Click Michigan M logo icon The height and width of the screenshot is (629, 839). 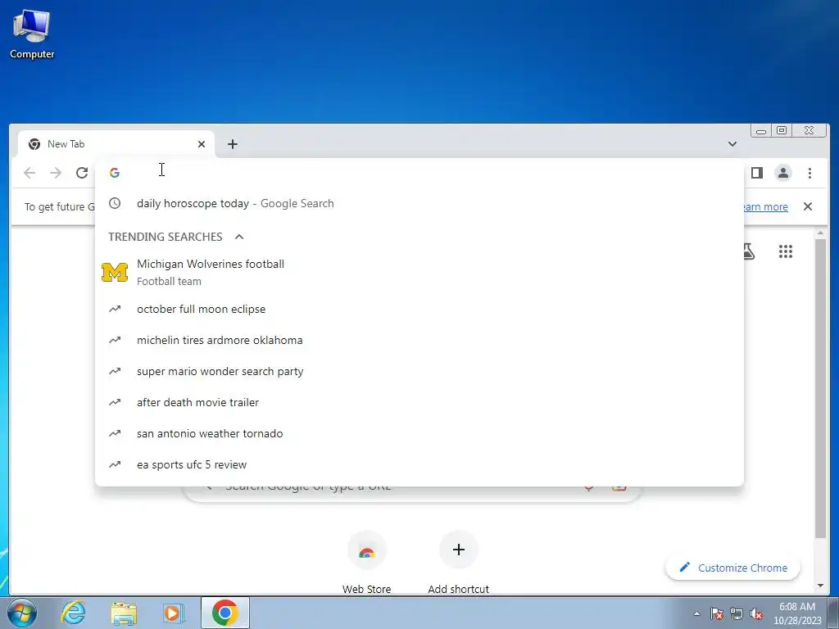(115, 272)
